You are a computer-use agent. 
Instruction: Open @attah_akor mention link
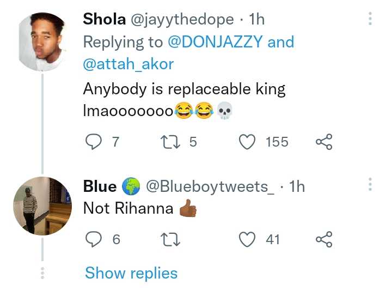(128, 64)
